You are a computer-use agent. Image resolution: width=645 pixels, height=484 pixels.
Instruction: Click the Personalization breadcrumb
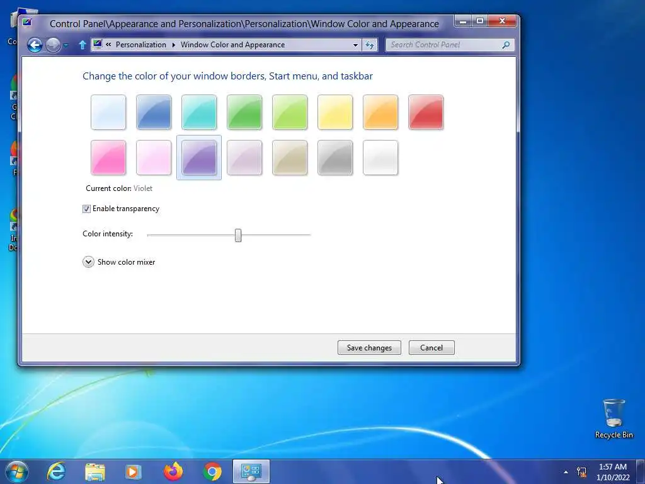tap(140, 45)
